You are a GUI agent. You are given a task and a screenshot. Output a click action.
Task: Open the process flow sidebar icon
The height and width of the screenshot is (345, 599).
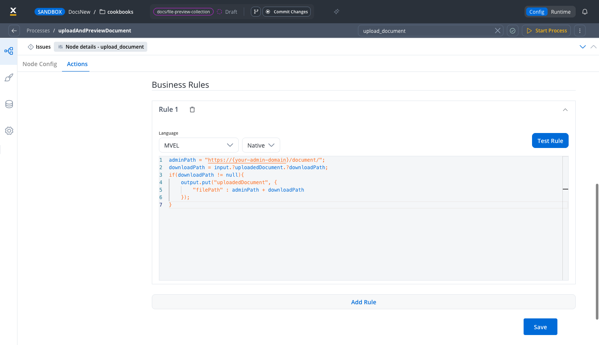pos(9,51)
